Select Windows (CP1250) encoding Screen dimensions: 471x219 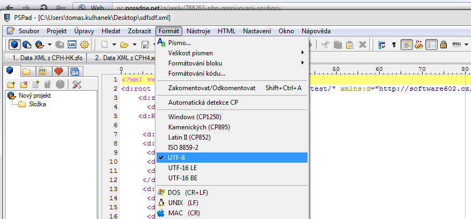(x=232, y=116)
